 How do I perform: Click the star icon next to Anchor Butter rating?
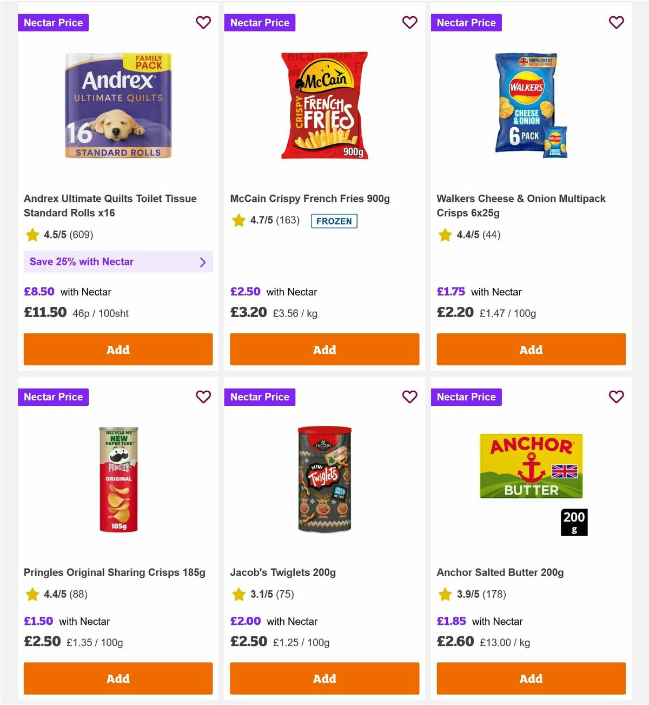point(445,594)
